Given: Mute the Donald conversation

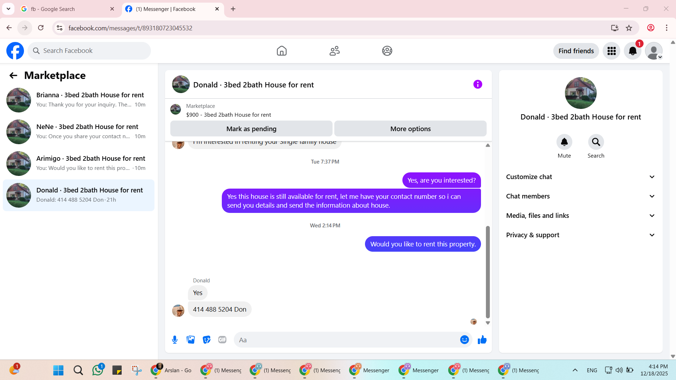Looking at the screenshot, I should point(564,142).
